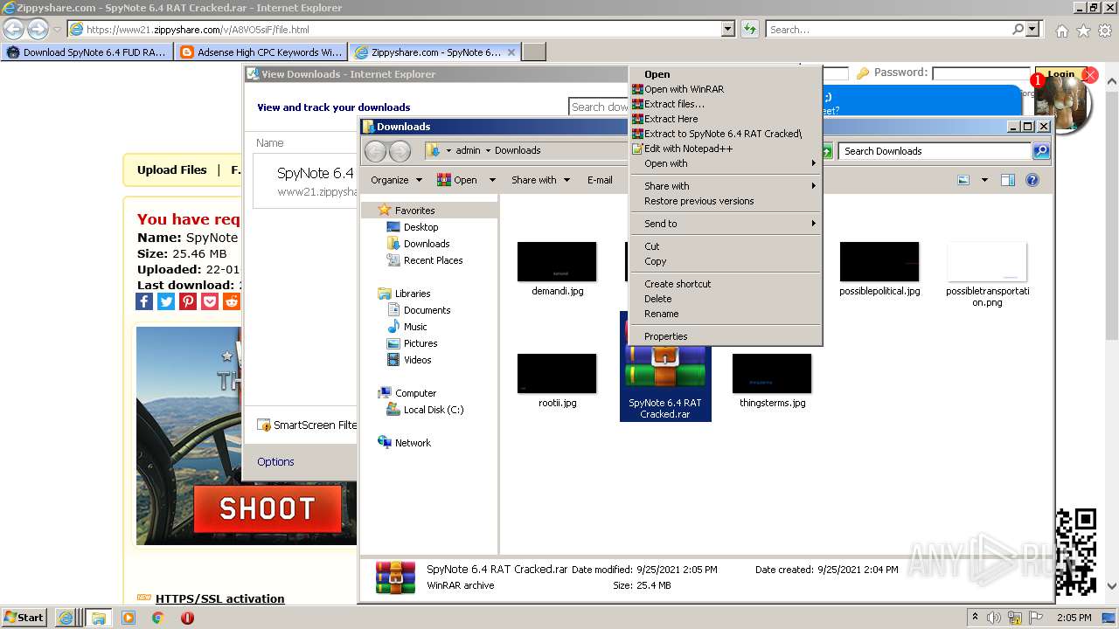
Task: Open IE Tools gear icon
Action: coord(1105,31)
